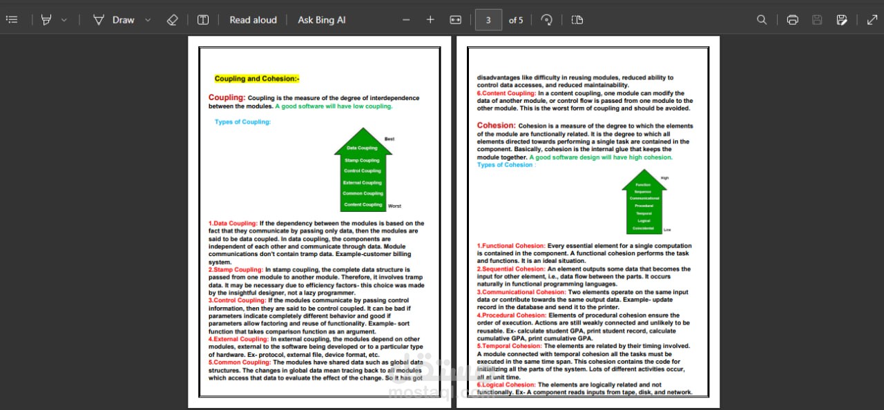
Task: Open Ask Bing AI
Action: (322, 20)
